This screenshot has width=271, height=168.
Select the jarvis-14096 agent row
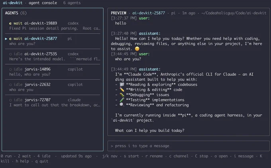click(x=53, y=71)
